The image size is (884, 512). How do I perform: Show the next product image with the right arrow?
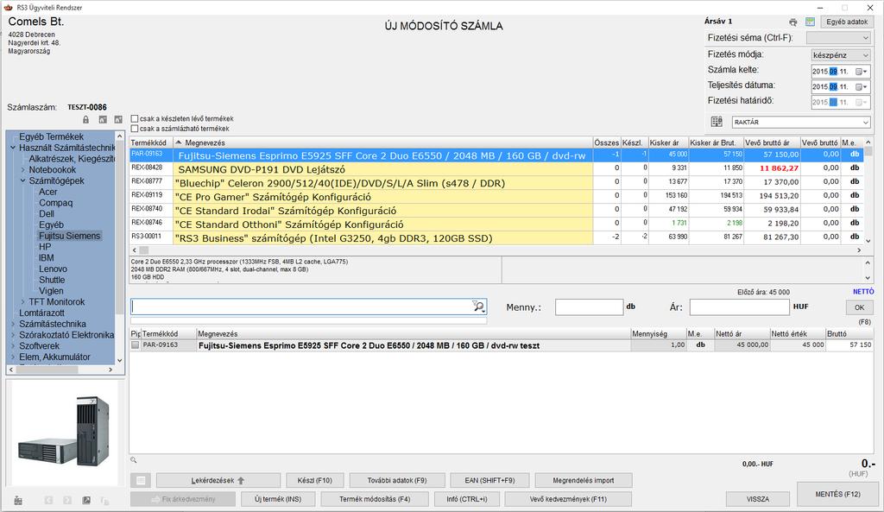67,500
